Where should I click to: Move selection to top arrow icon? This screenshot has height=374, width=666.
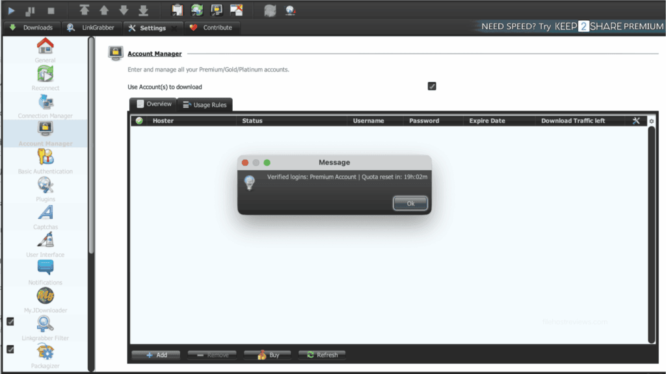pyautogui.click(x=84, y=10)
